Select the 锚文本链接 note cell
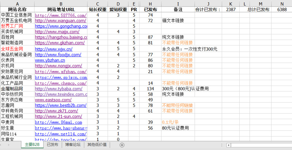Image resolution: width=292 pixels, height=150 pixels. pos(178,20)
